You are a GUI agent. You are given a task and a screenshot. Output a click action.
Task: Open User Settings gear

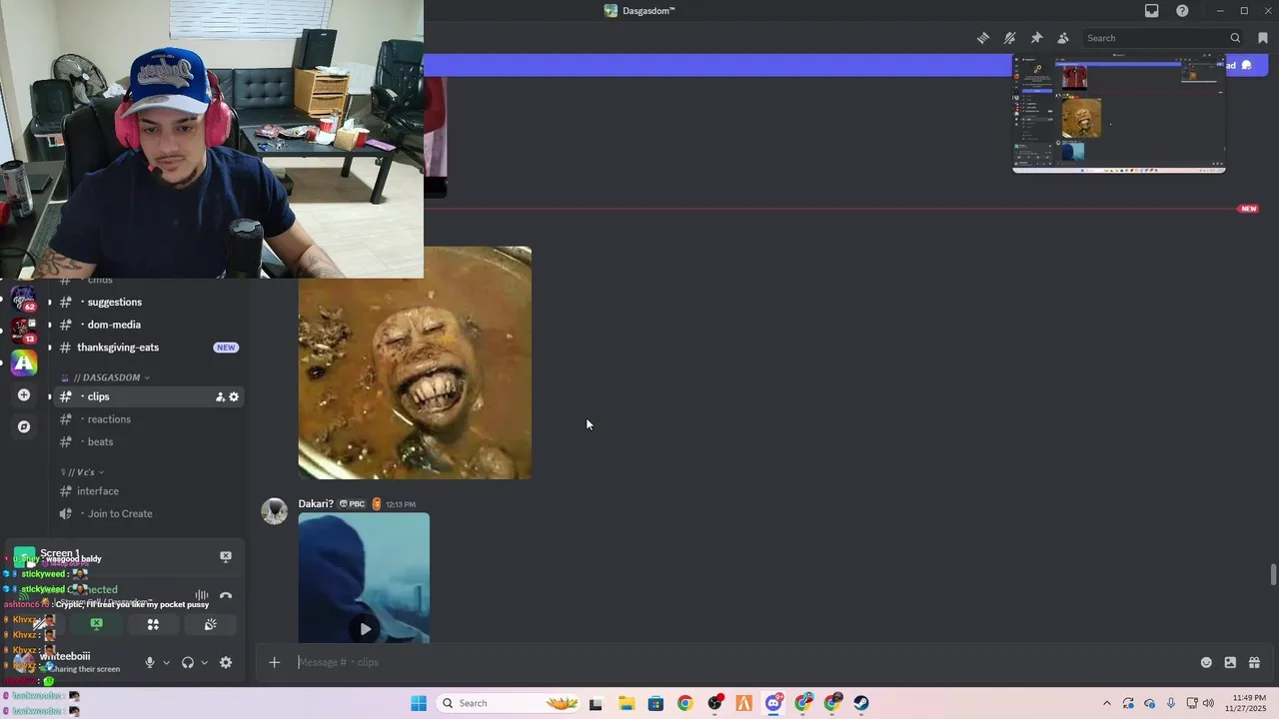coord(226,662)
